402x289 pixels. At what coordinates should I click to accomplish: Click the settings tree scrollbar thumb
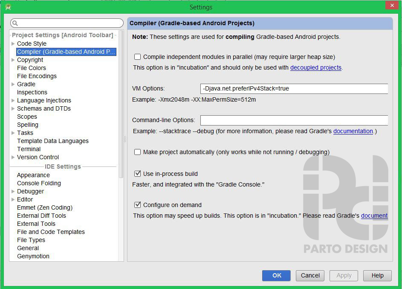121,104
